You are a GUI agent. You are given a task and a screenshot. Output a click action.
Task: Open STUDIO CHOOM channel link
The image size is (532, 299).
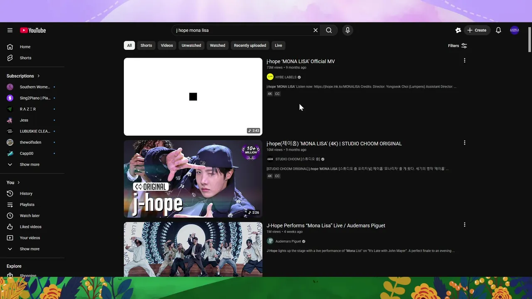[298, 159]
